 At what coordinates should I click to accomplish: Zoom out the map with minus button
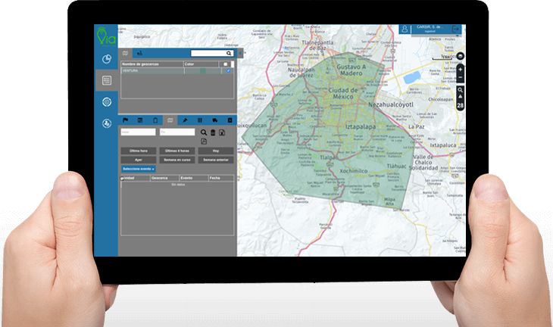pos(461,78)
